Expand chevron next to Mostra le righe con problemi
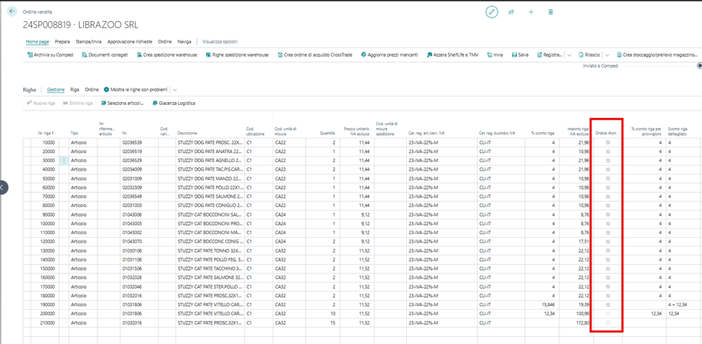Image resolution: width=702 pixels, height=344 pixels. tap(174, 89)
